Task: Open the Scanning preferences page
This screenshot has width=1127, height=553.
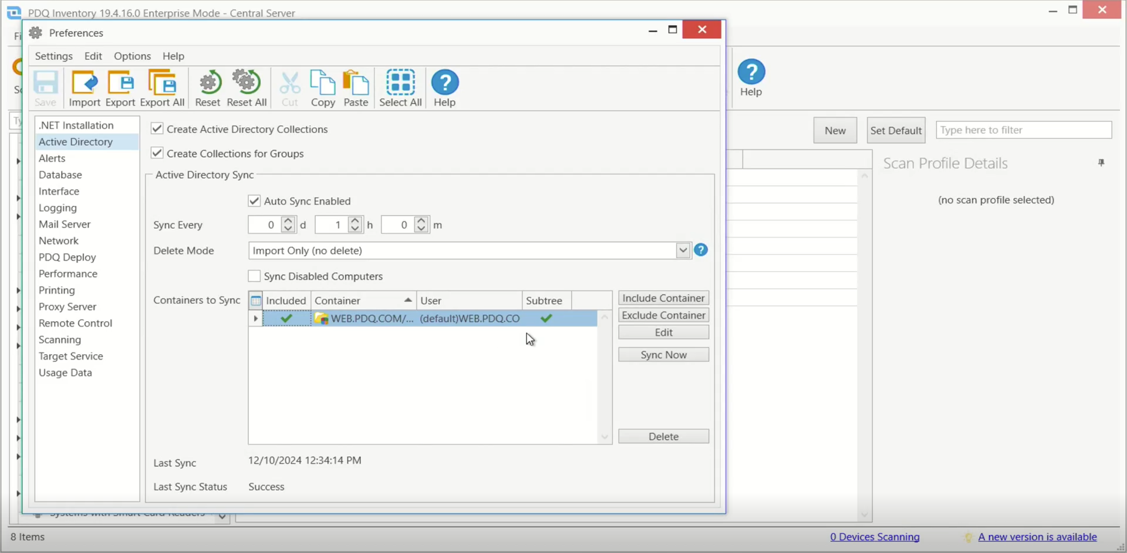Action: [x=87, y=340]
